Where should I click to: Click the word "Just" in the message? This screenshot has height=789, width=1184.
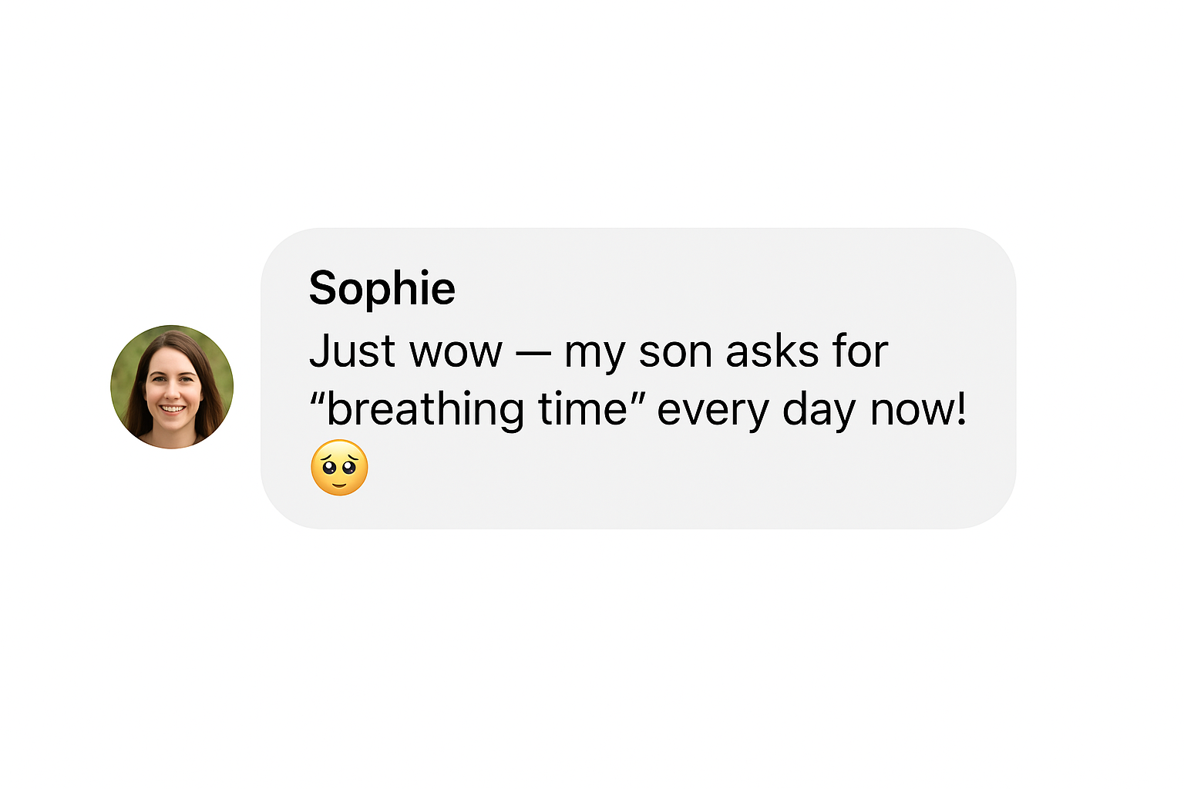tap(352, 351)
